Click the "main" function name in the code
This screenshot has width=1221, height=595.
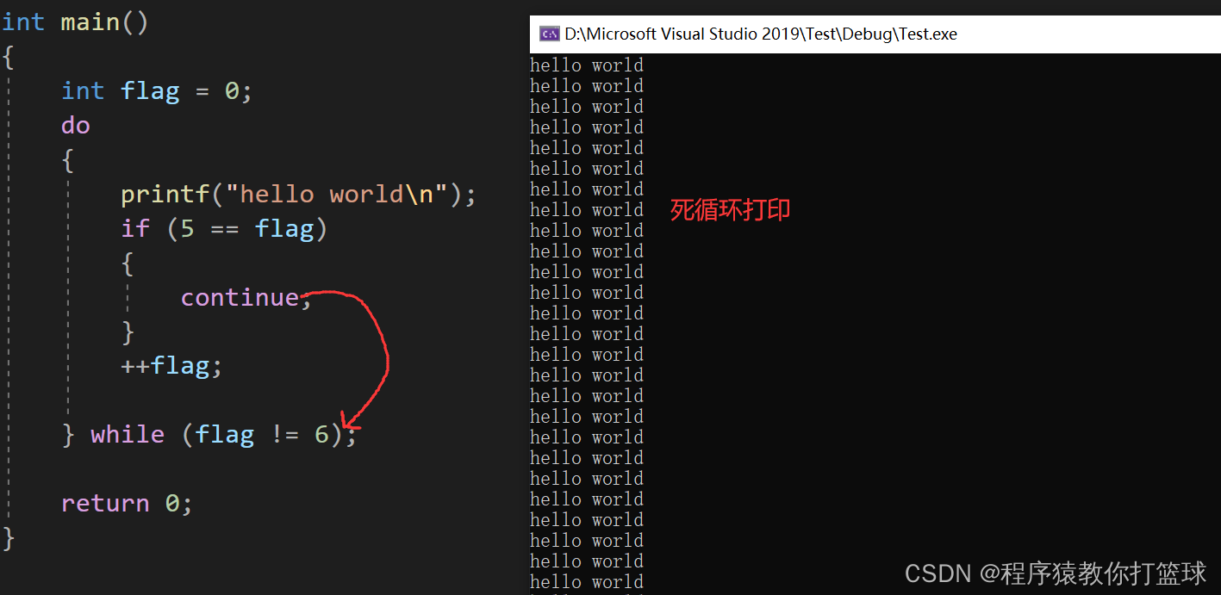pos(90,22)
